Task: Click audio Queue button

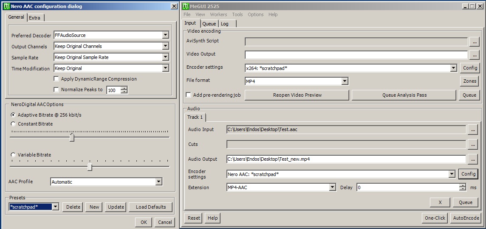Action: (x=465, y=202)
